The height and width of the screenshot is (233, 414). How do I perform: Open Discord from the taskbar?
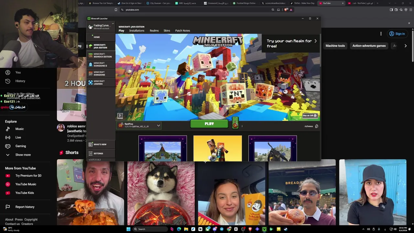(214, 229)
